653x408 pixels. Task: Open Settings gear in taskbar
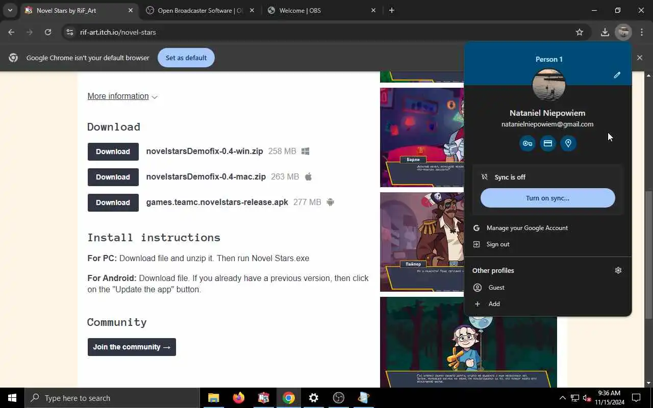[x=314, y=398]
